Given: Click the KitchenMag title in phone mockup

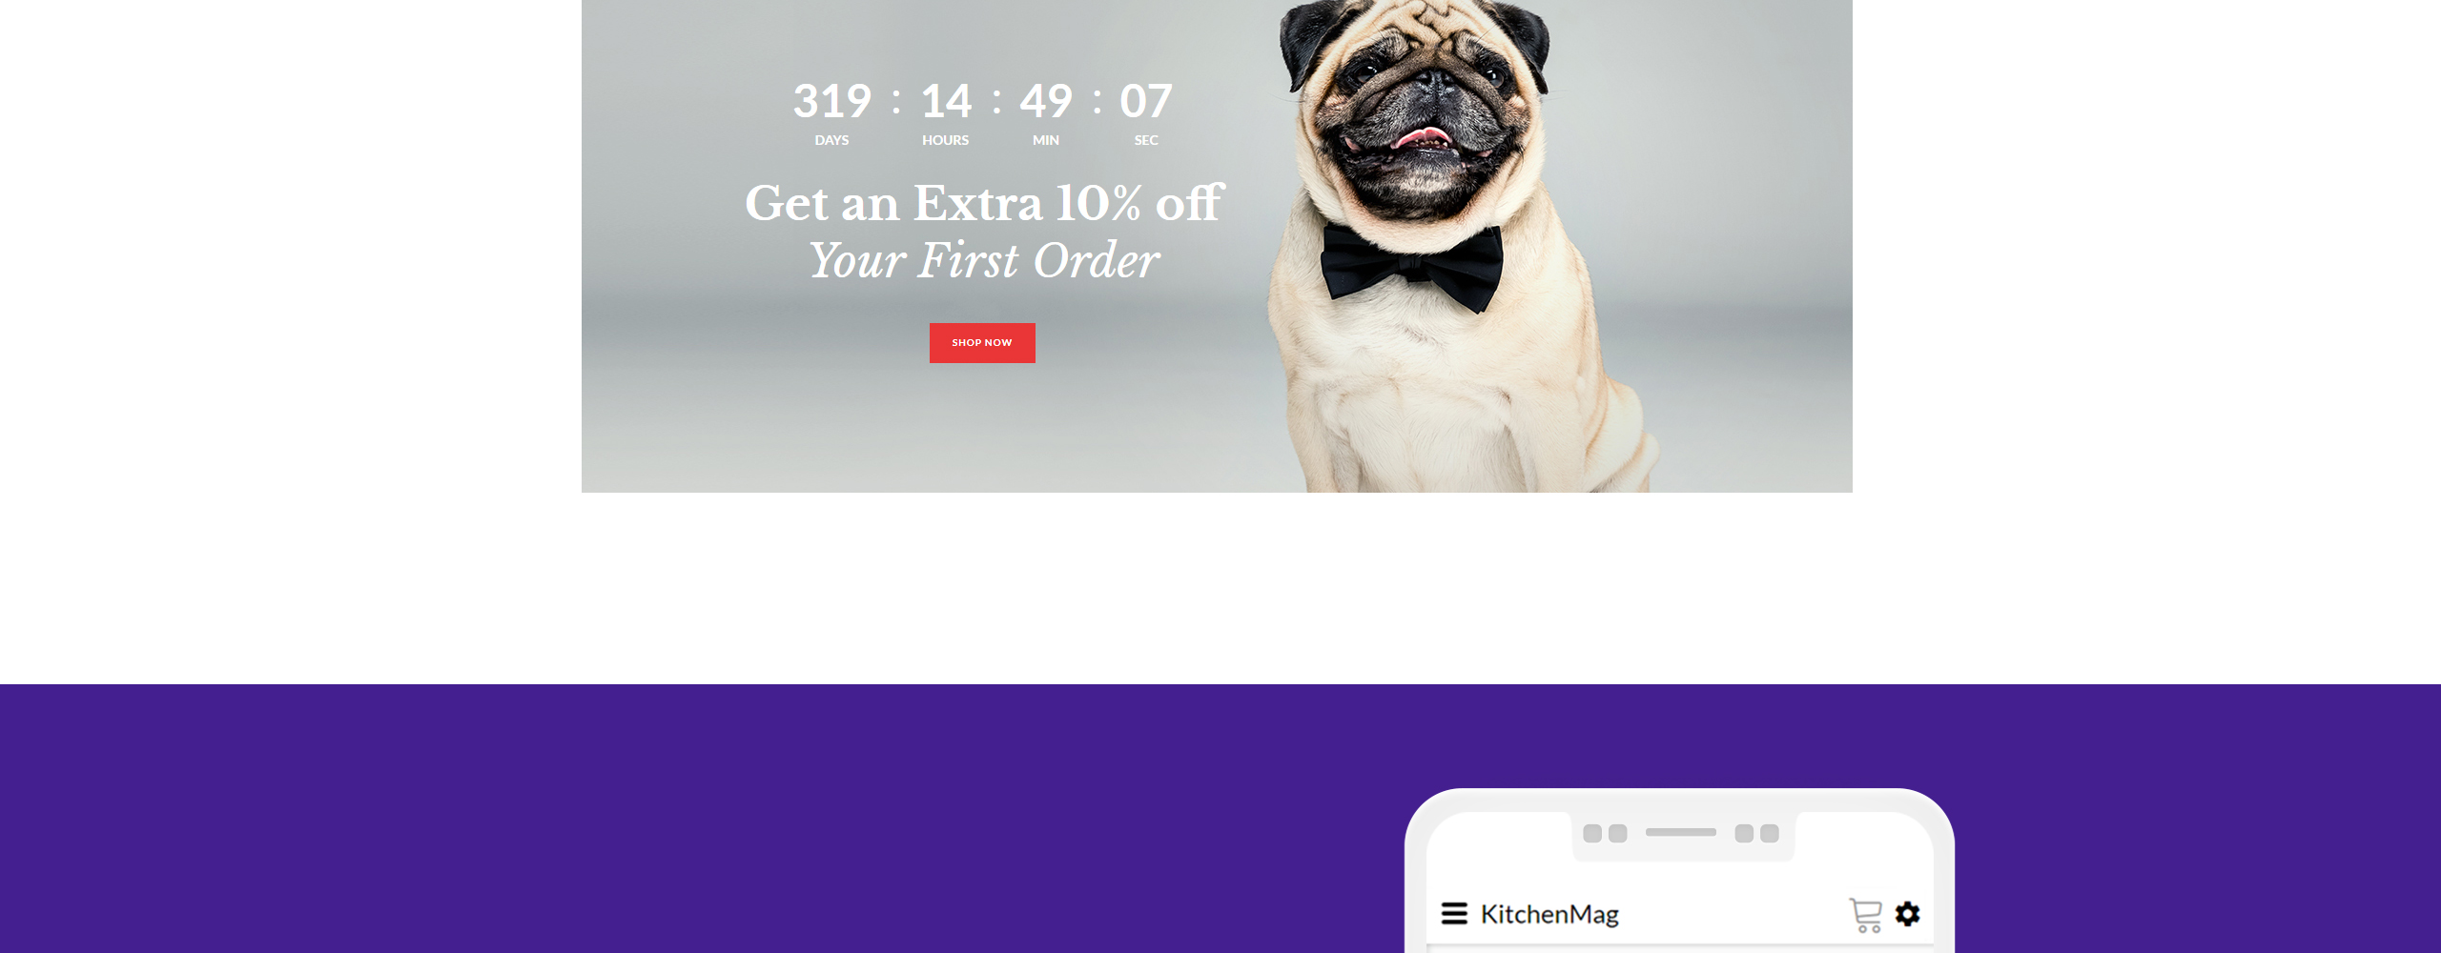Looking at the screenshot, I should click(1549, 915).
